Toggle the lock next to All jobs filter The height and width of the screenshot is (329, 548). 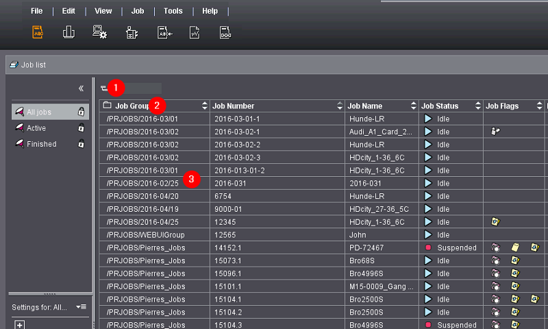tap(81, 112)
